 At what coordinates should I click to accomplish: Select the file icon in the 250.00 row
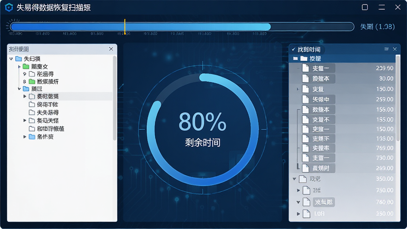306,213
